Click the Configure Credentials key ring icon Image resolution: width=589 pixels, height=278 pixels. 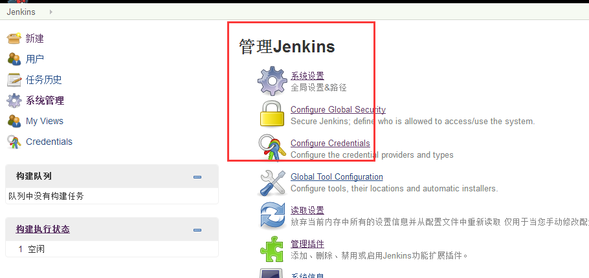point(272,148)
